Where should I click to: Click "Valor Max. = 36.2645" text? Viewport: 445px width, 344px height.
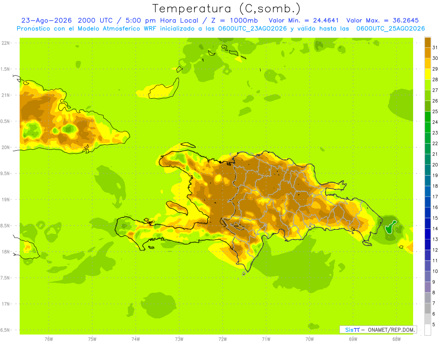(x=383, y=20)
